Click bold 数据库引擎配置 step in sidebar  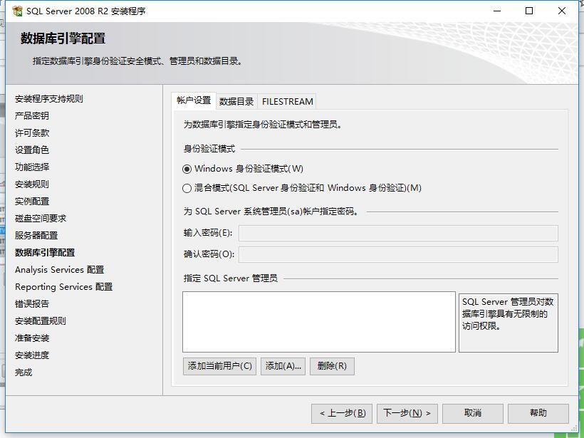tap(45, 253)
